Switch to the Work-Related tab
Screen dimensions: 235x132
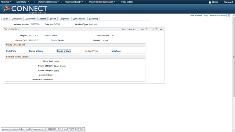point(79,19)
